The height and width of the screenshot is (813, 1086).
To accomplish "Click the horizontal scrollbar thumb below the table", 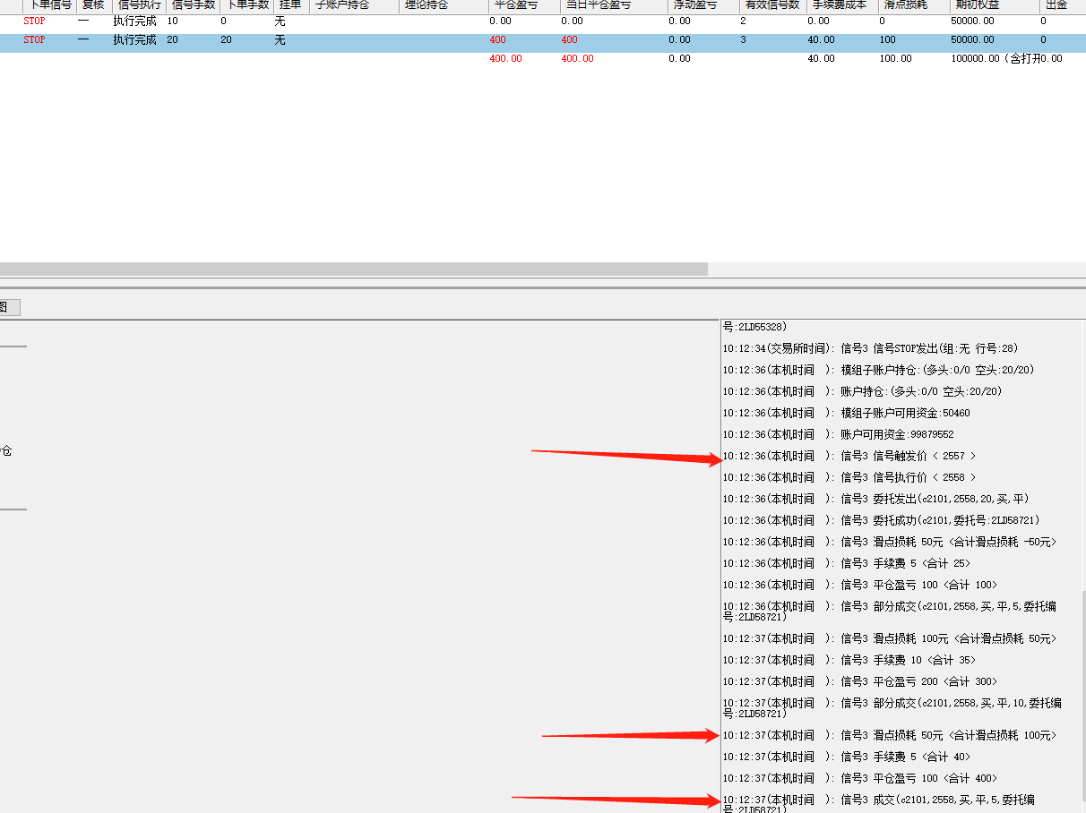I will pyautogui.click(x=353, y=269).
